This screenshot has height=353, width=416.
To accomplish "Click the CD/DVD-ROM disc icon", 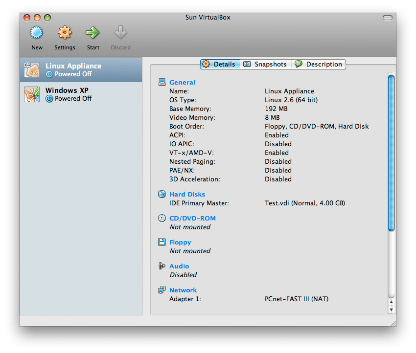I will pyautogui.click(x=162, y=218).
